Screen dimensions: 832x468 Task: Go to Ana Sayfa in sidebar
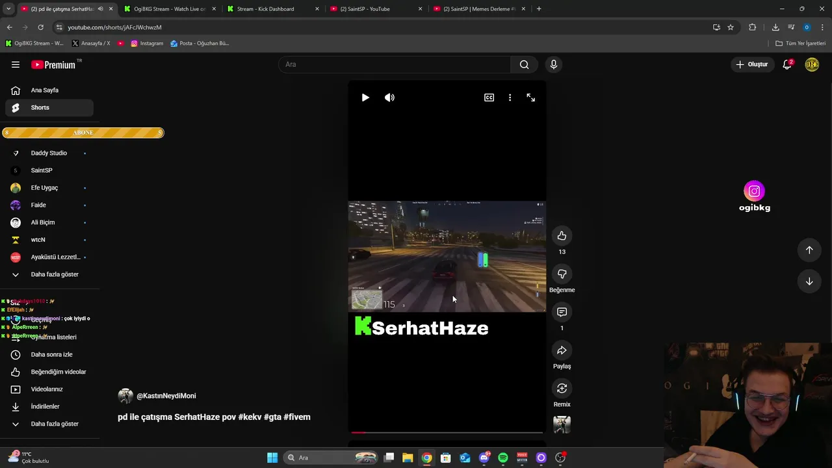49,90
